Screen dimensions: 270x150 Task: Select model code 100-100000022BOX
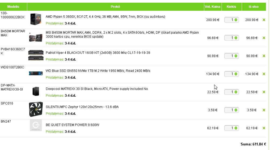[x=13, y=15]
